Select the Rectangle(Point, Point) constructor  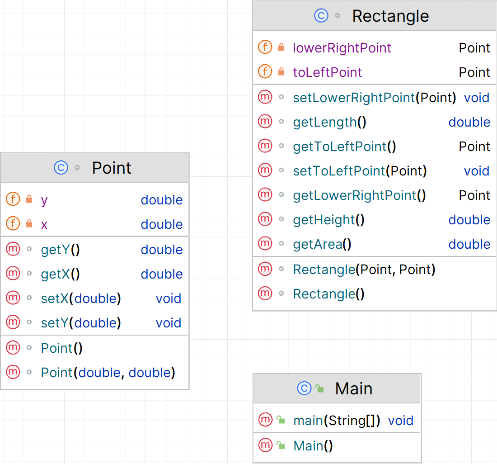tap(364, 270)
